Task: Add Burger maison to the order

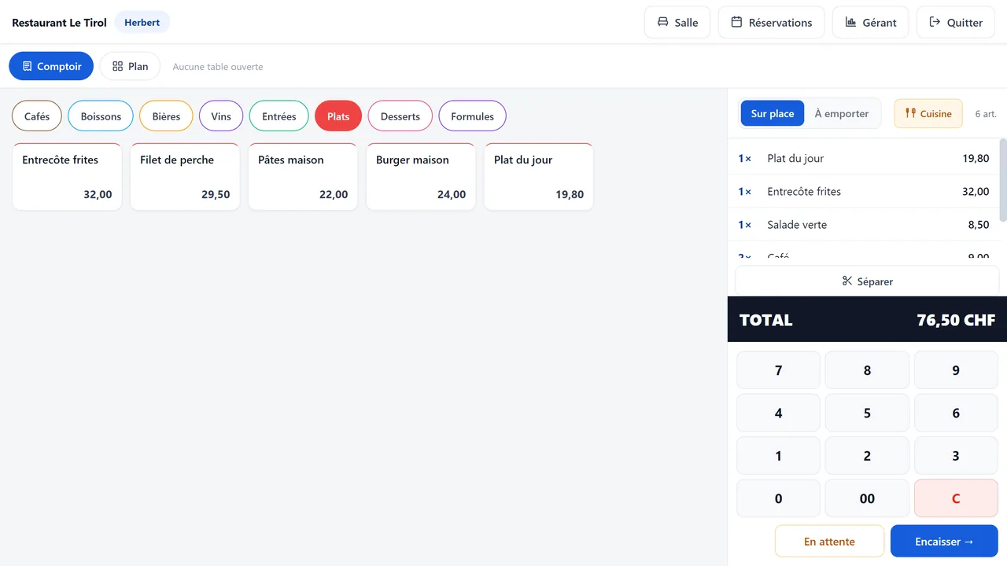Action: coord(421,177)
